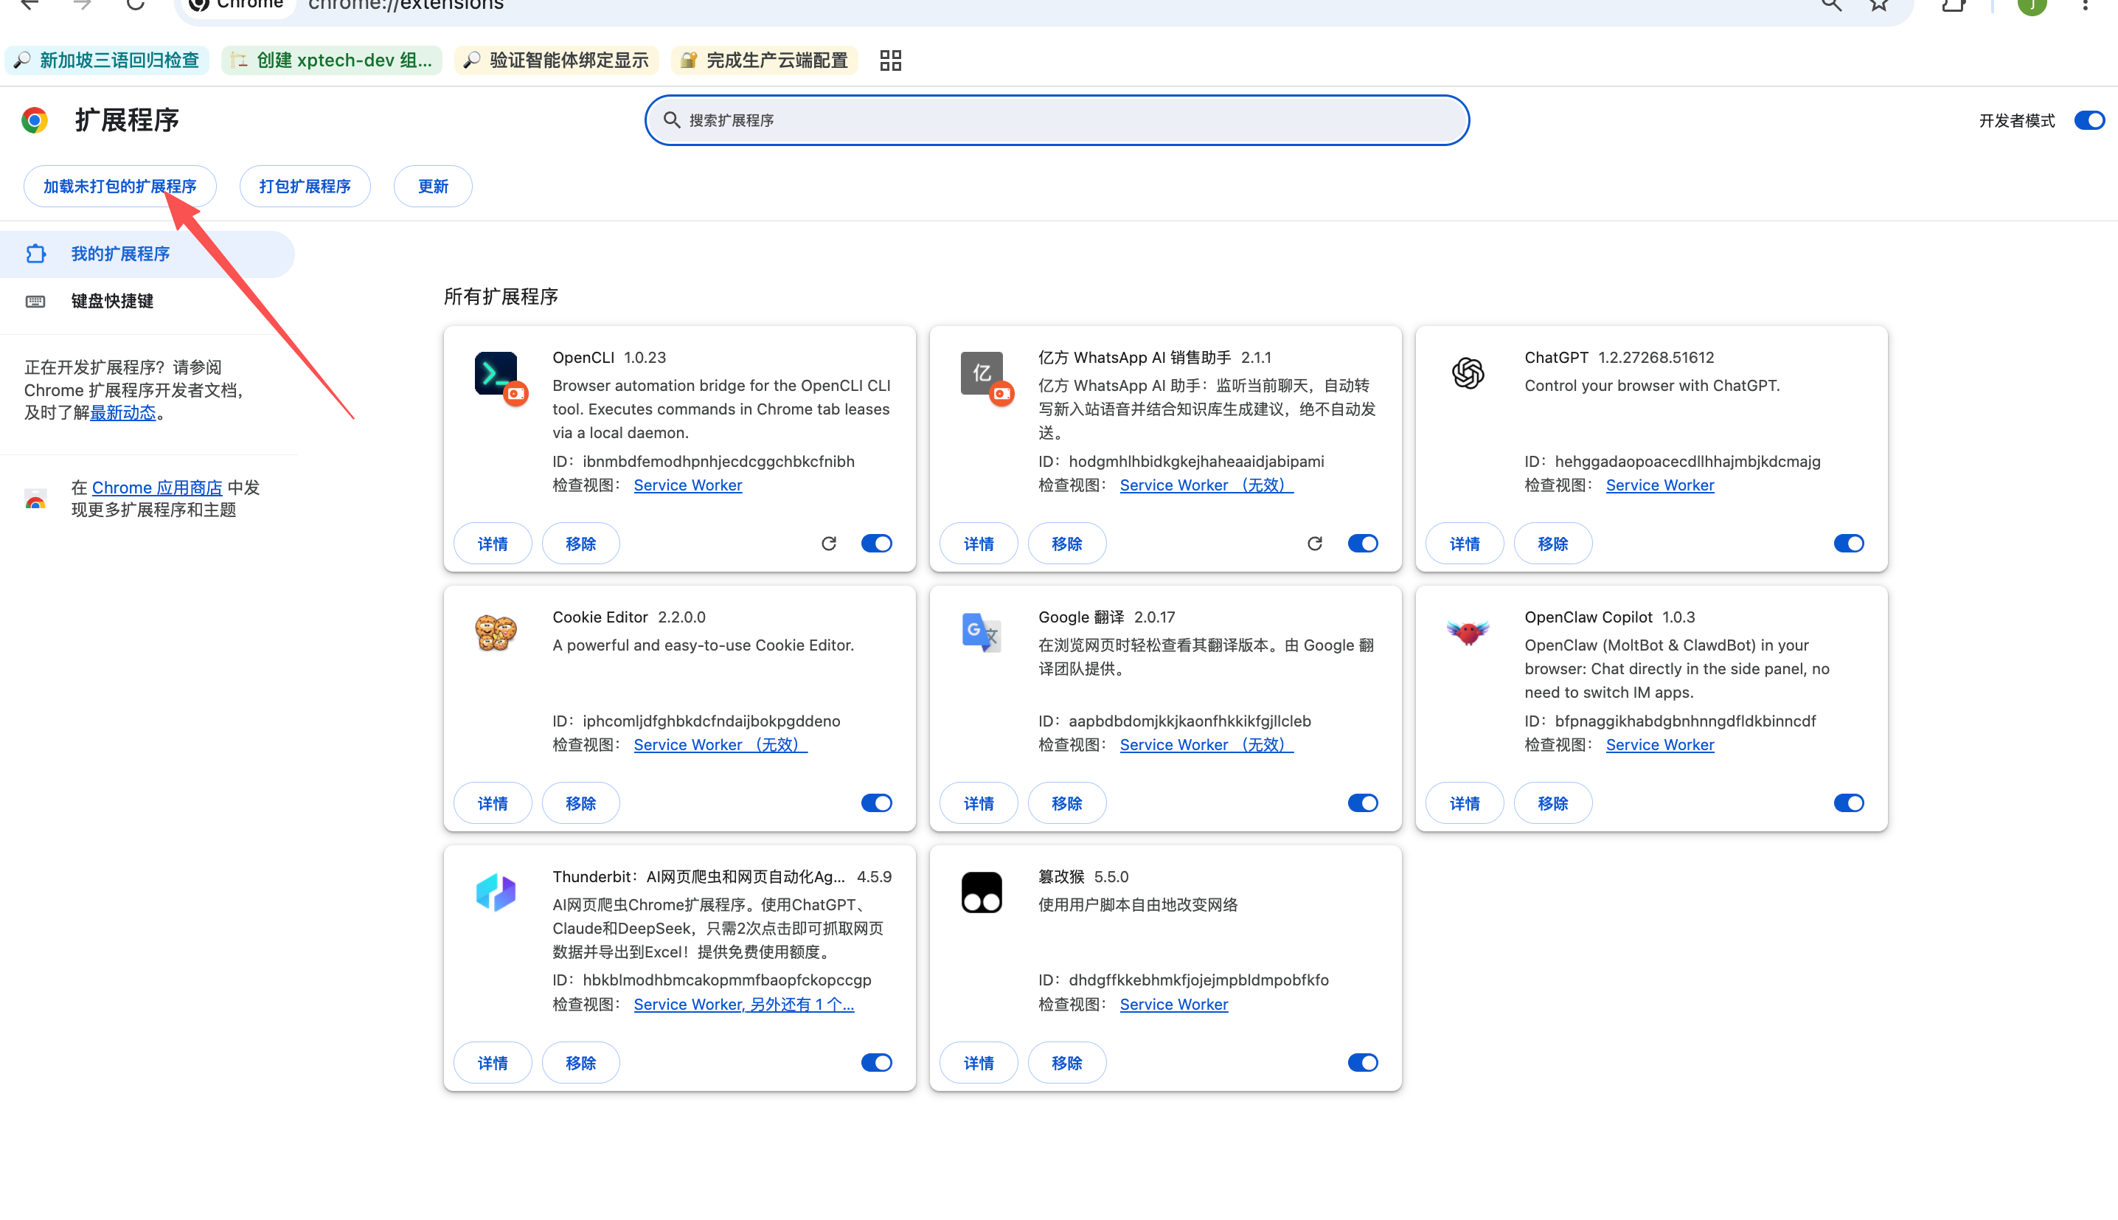This screenshot has height=1220, width=2118.
Task: Click the 篡改猴 Tampermonkey icon
Action: 982,893
